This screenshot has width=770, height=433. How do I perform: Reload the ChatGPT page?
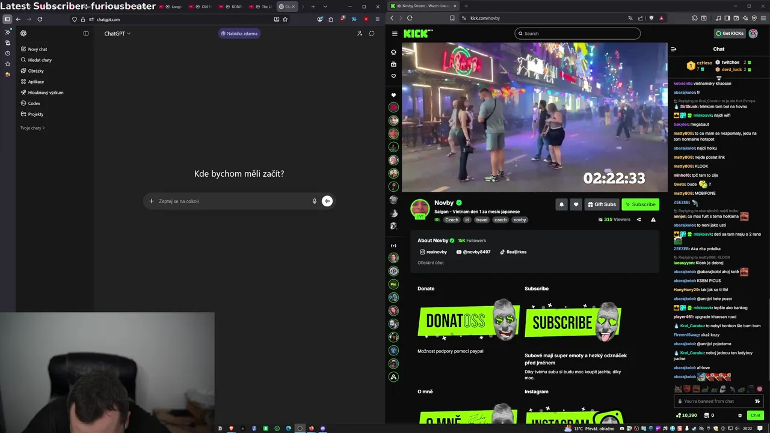click(40, 19)
